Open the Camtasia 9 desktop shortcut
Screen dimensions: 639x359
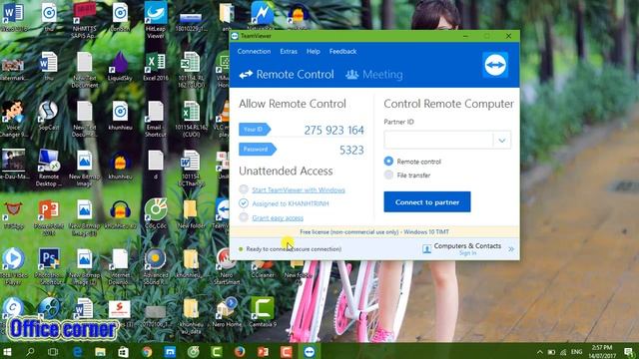[263, 312]
